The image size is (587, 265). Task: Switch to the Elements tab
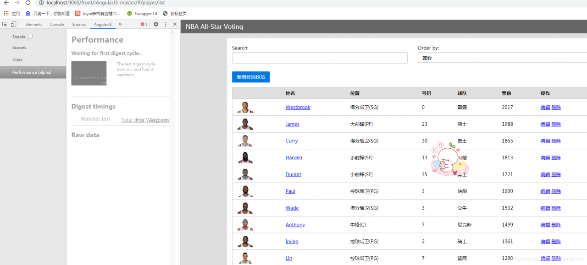tap(34, 24)
